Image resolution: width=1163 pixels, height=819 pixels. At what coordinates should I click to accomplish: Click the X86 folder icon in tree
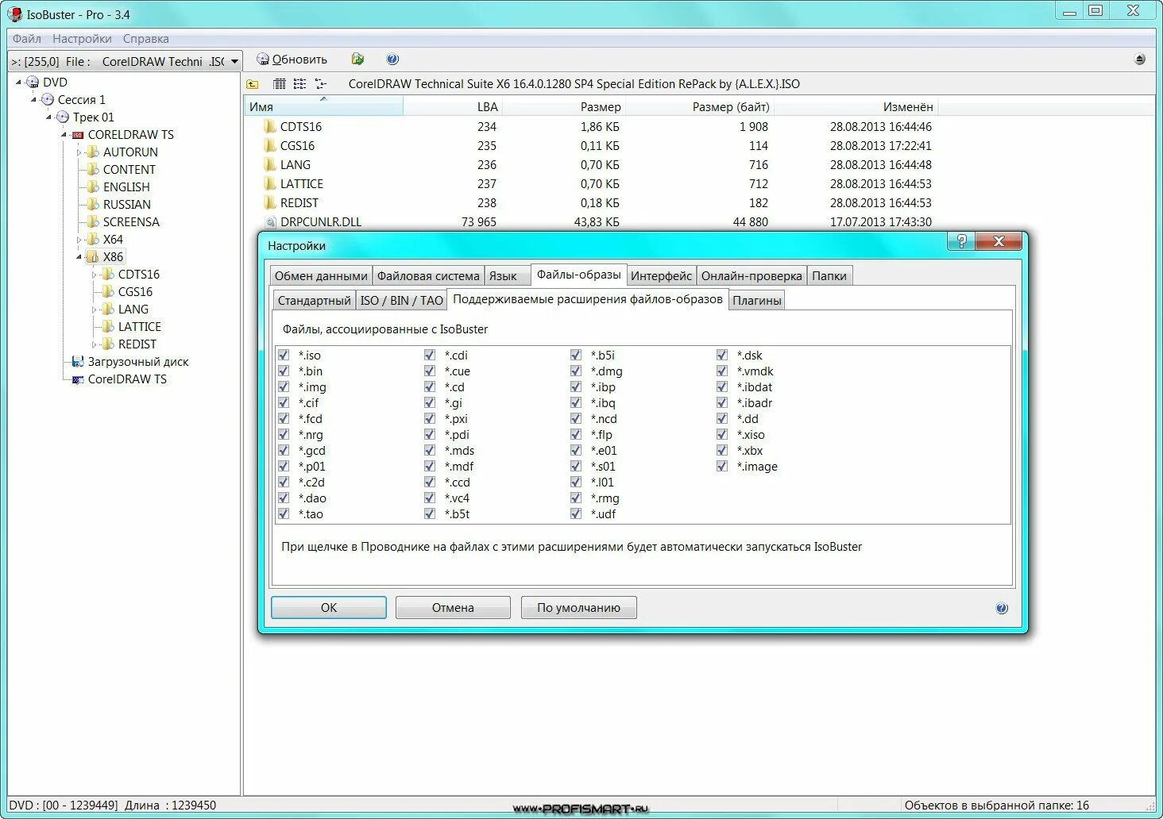tap(93, 256)
